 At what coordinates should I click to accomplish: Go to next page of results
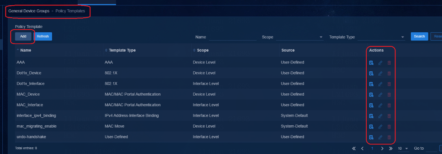(x=382, y=148)
